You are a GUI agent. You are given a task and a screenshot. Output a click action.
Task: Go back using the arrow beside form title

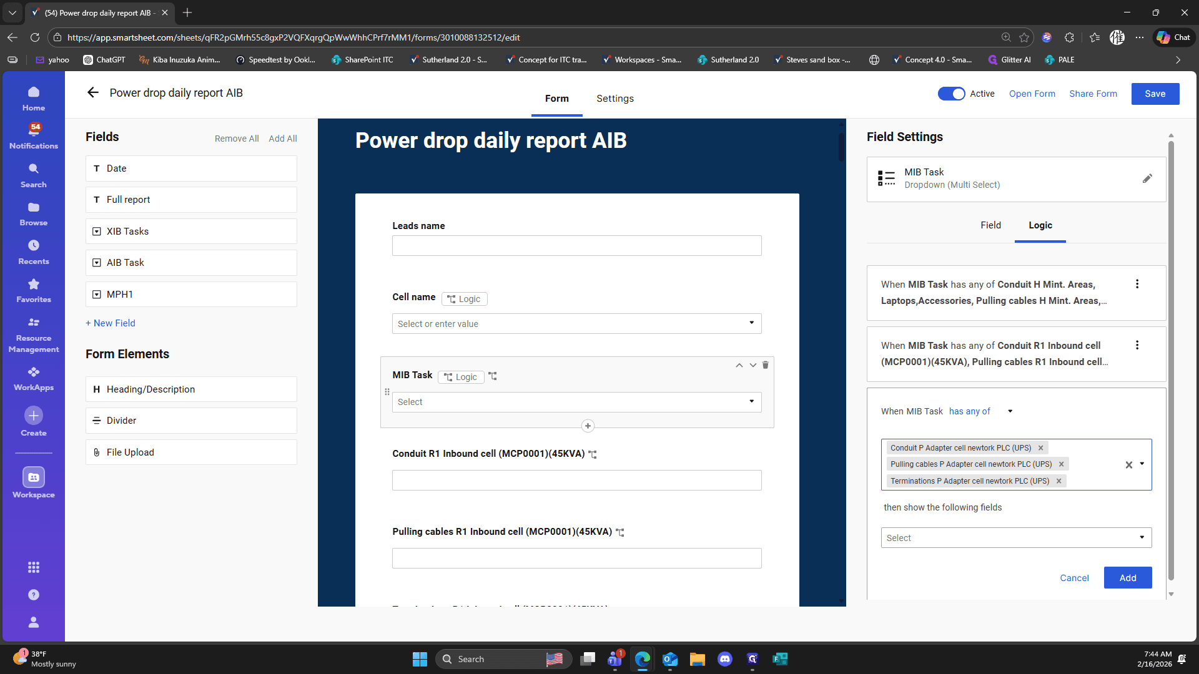[x=93, y=93]
